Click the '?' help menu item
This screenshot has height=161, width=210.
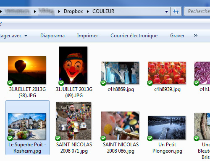click(x=0, y=24)
